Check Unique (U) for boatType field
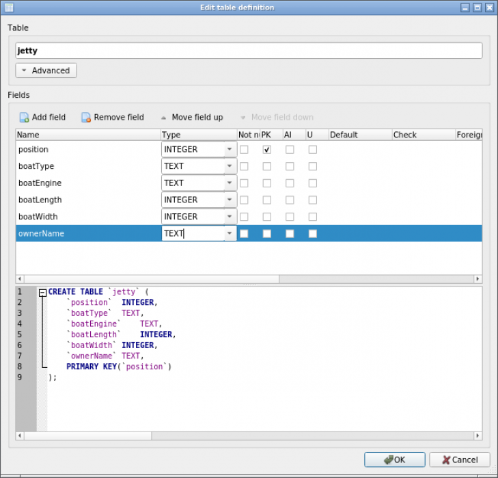The width and height of the screenshot is (498, 478). (312, 166)
